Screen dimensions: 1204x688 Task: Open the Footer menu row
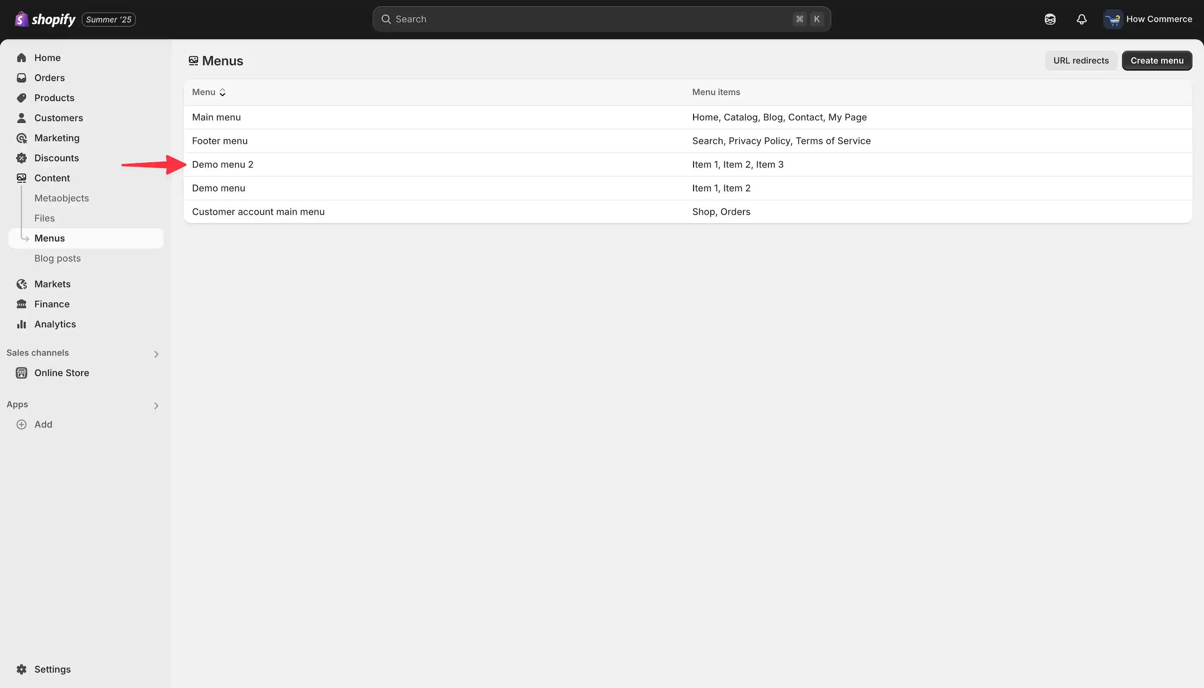(x=688, y=141)
